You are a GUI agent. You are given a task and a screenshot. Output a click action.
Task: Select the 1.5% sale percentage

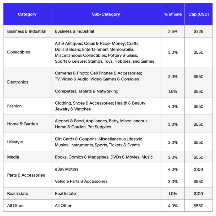pyautogui.click(x=173, y=91)
